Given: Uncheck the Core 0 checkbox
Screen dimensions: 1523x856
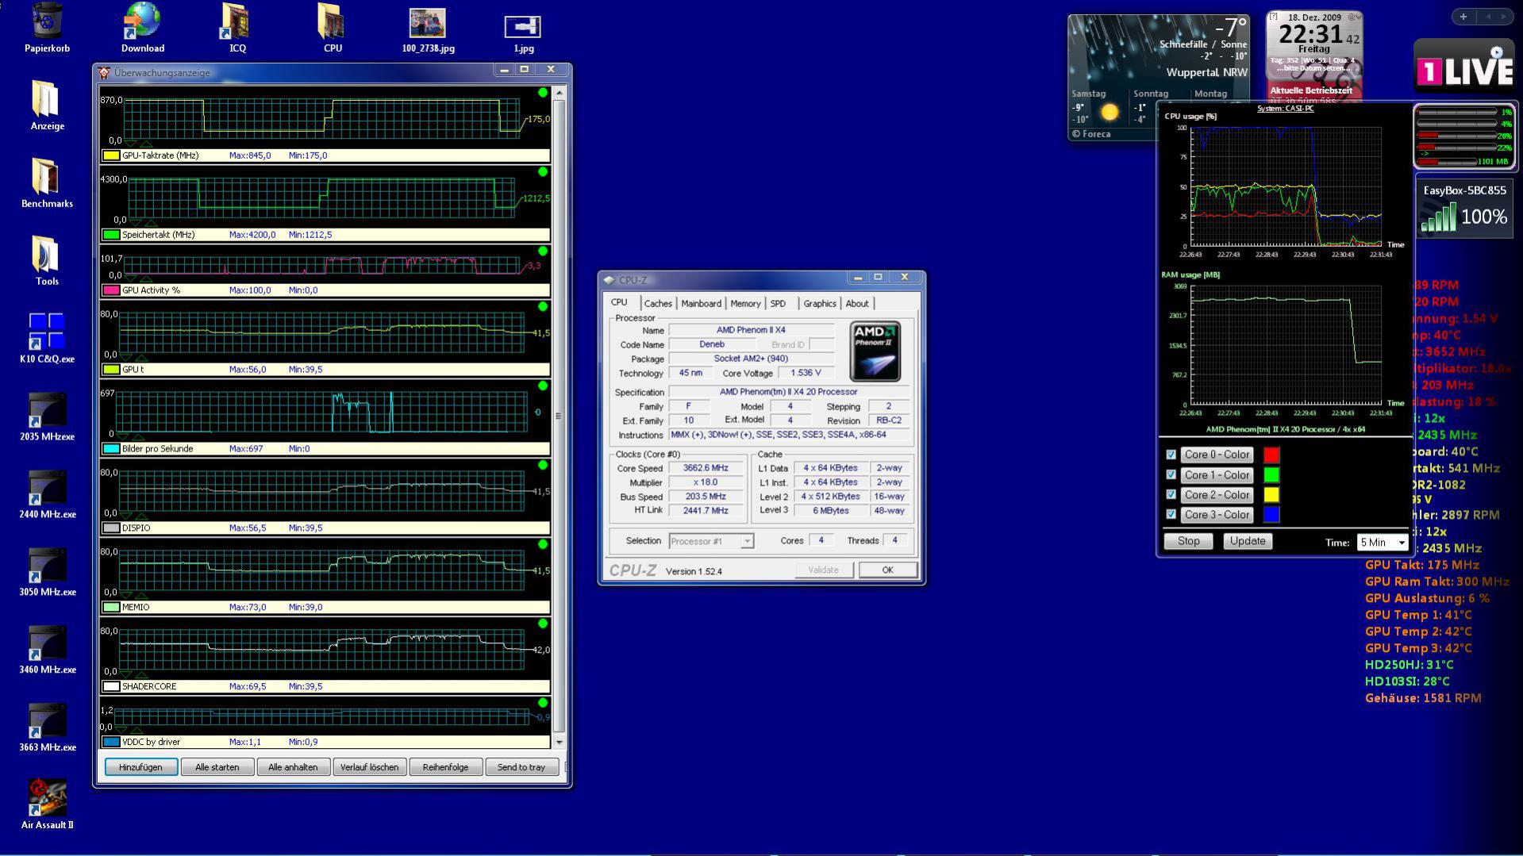Looking at the screenshot, I should (1171, 455).
